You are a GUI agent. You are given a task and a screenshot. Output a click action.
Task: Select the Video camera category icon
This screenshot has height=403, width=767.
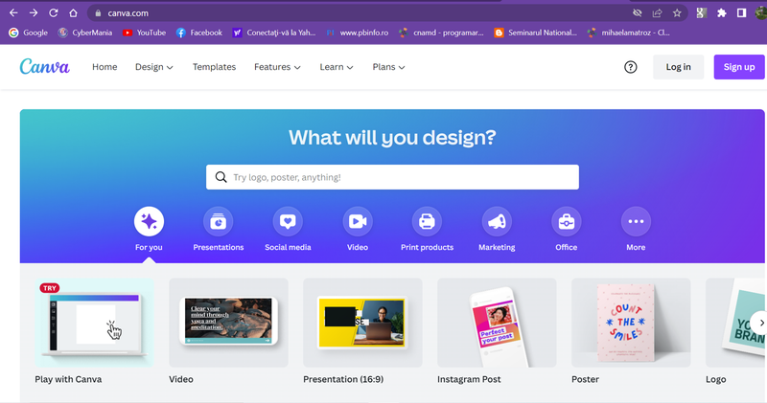pos(358,221)
